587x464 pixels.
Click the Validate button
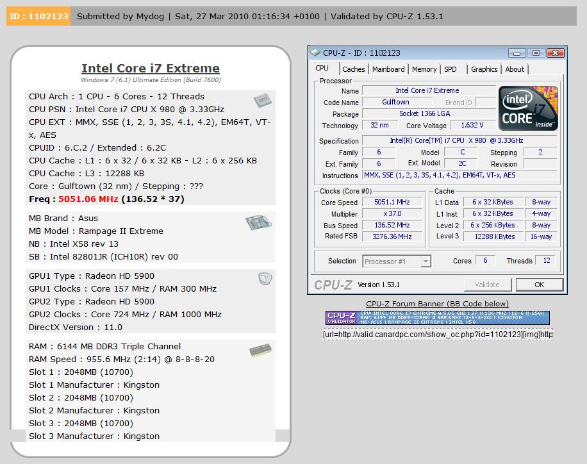click(x=488, y=285)
